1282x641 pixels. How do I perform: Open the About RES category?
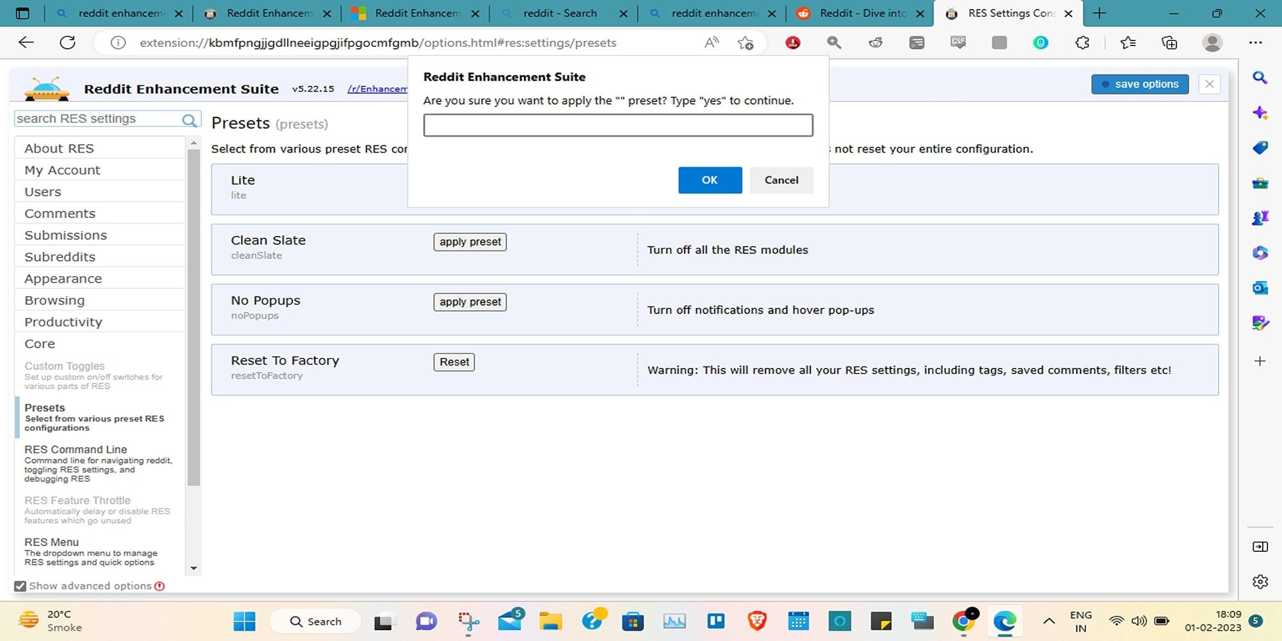(x=99, y=148)
